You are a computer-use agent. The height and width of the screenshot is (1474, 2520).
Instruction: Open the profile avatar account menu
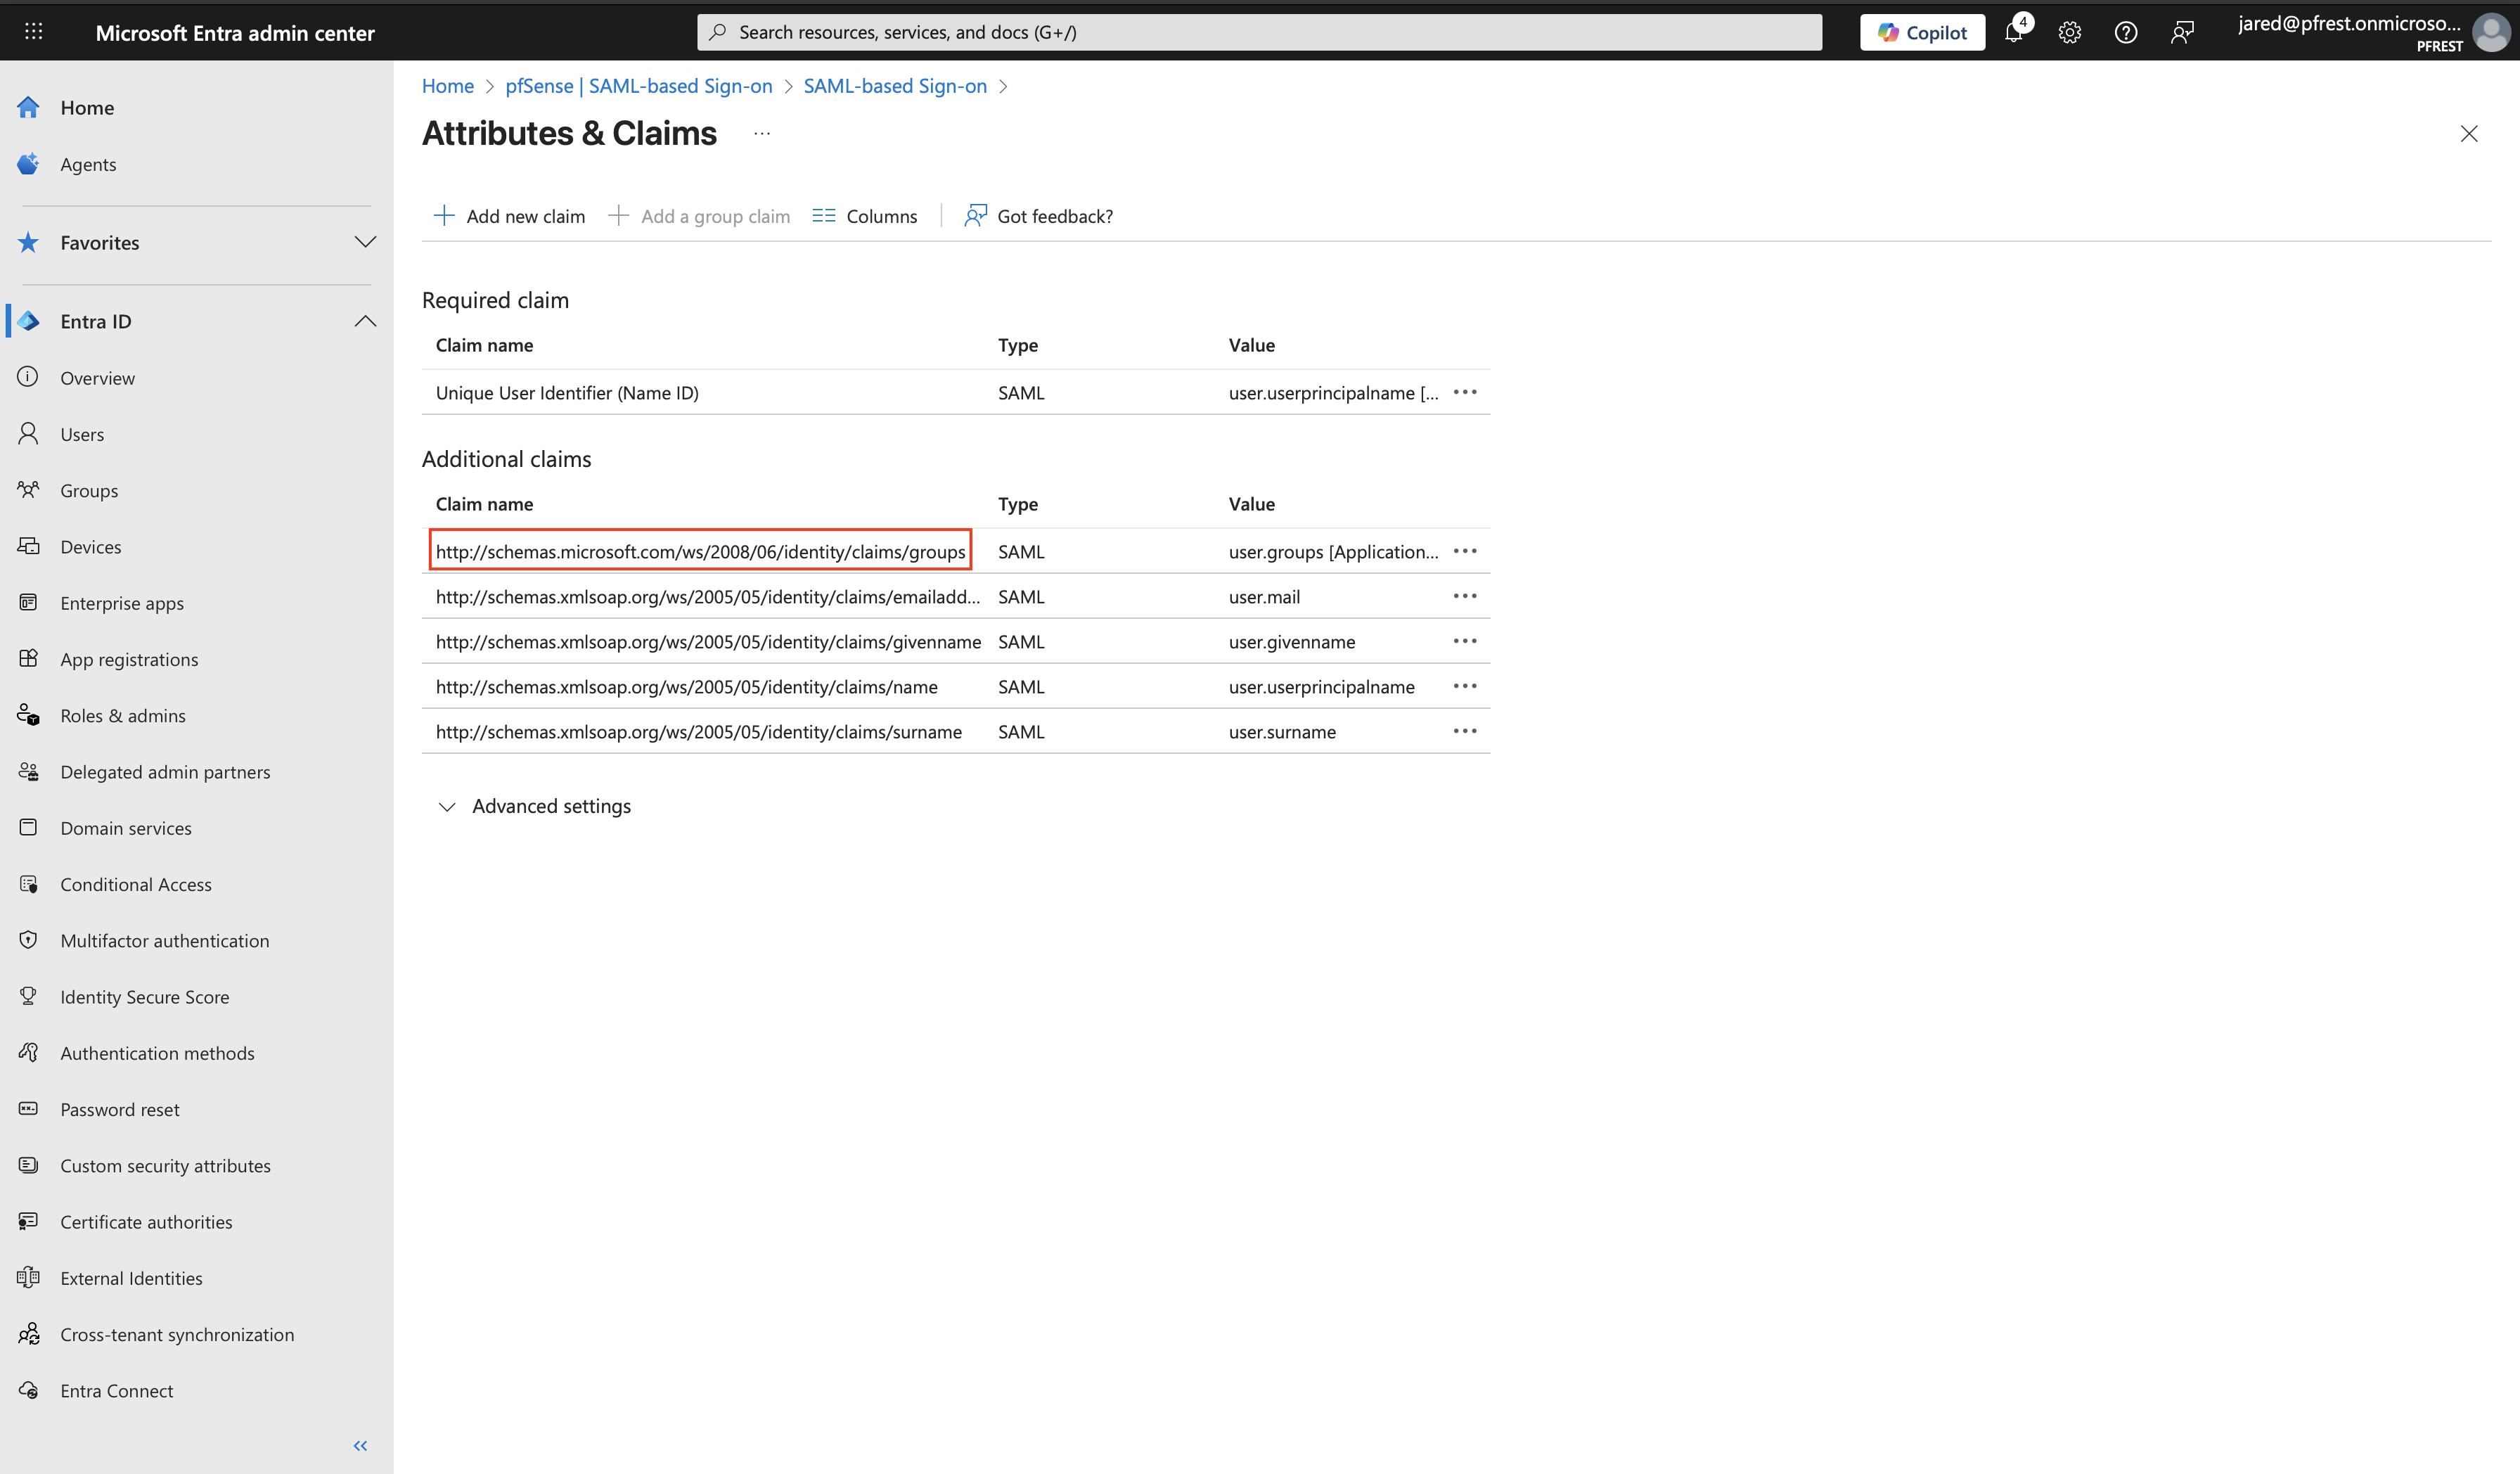click(2489, 31)
